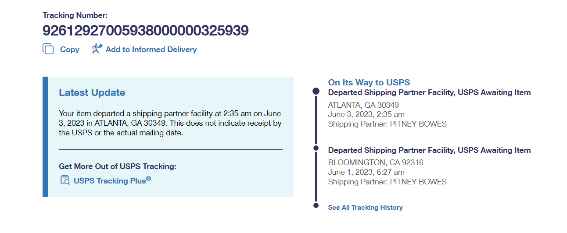567x233 pixels.
Task: Click the Latest Update heading
Action: [x=92, y=92]
